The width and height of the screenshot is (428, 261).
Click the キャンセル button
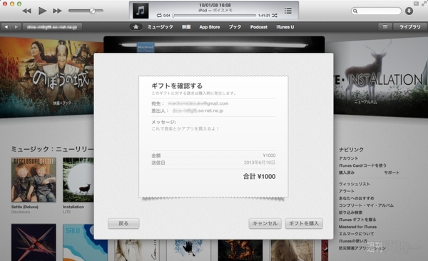pos(265,223)
